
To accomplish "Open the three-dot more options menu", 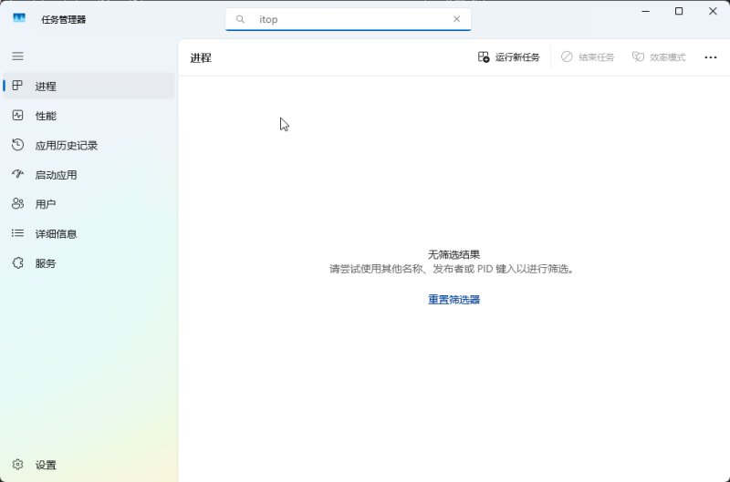I will pos(711,57).
